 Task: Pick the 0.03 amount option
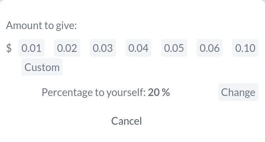click(x=103, y=48)
